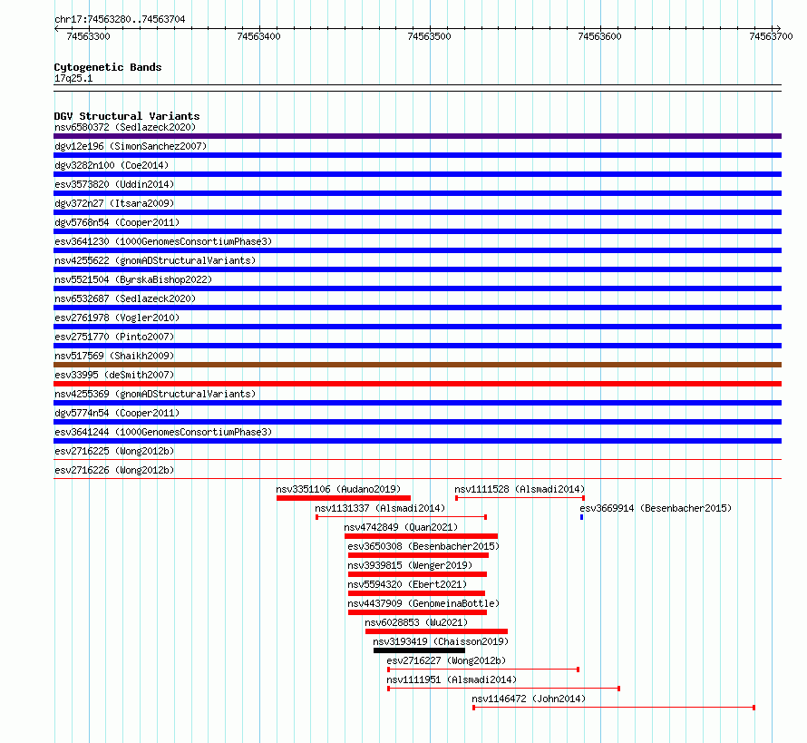Open variant dgv12e196 (SimonSanchez2007)
The height and width of the screenshot is (743, 807).
click(x=131, y=146)
